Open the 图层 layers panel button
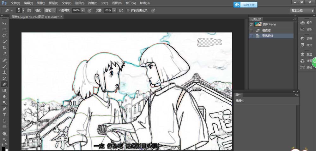The image size is (316, 151). (x=306, y=54)
